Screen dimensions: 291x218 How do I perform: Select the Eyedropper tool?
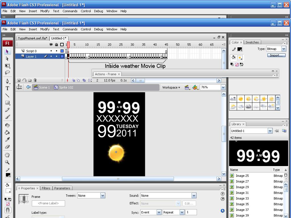(x=7, y=139)
